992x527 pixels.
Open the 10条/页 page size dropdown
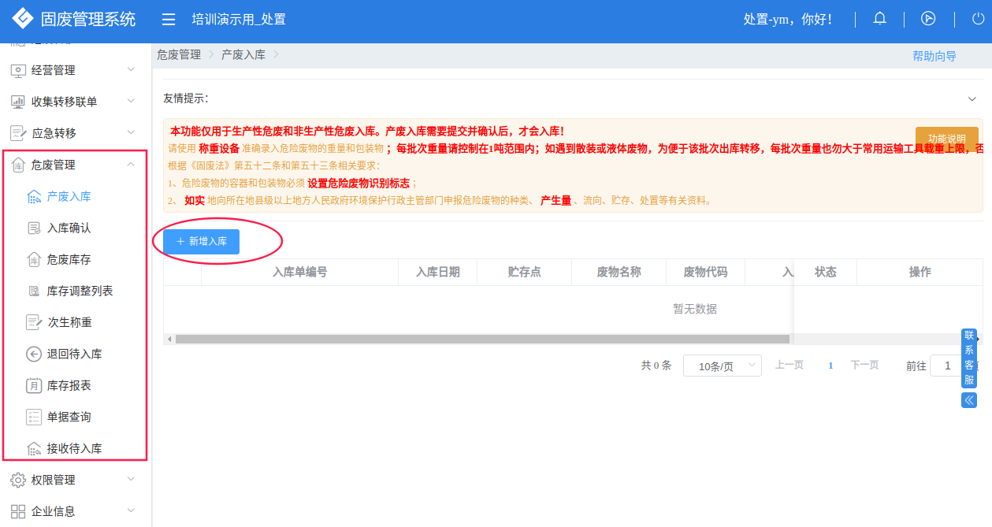coord(723,366)
